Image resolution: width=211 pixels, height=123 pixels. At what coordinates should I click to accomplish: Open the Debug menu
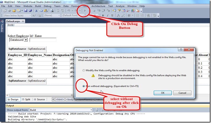(48, 6)
